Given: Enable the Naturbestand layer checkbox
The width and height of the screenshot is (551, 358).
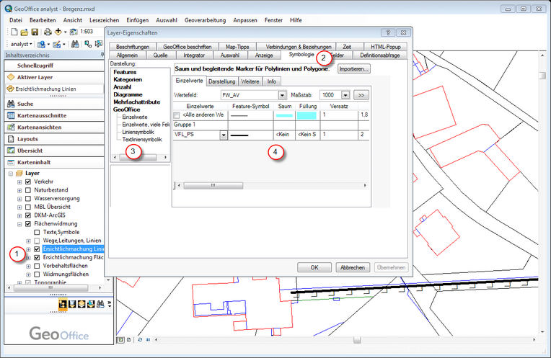Looking at the screenshot, I should pyautogui.click(x=28, y=190).
